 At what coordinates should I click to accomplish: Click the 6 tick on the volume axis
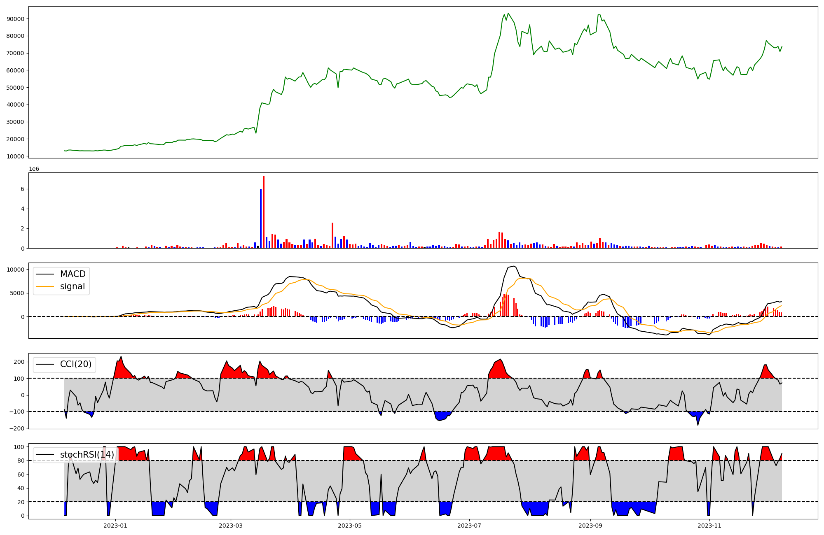pos(22,189)
